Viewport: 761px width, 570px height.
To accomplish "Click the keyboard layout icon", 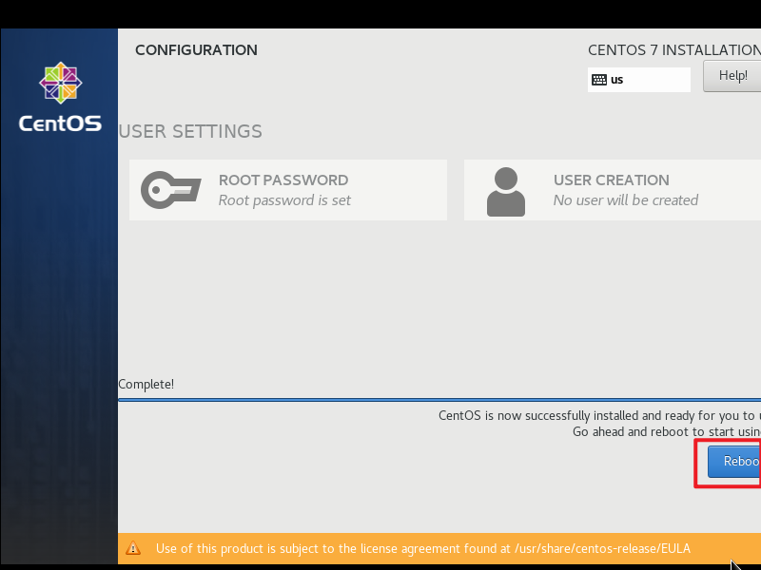I will tap(599, 80).
